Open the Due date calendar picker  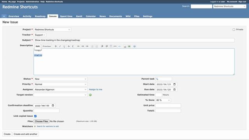[x=174, y=89]
